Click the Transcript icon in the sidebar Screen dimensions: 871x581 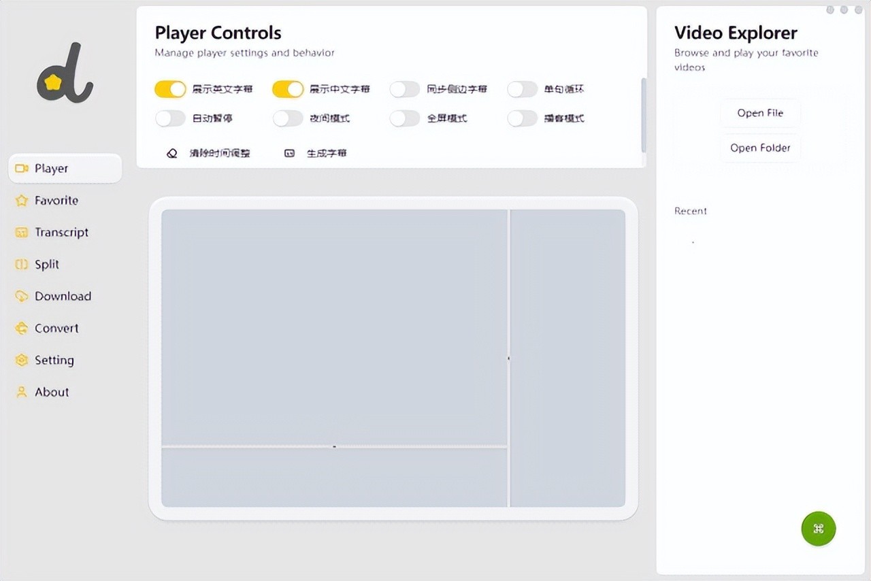click(x=22, y=232)
